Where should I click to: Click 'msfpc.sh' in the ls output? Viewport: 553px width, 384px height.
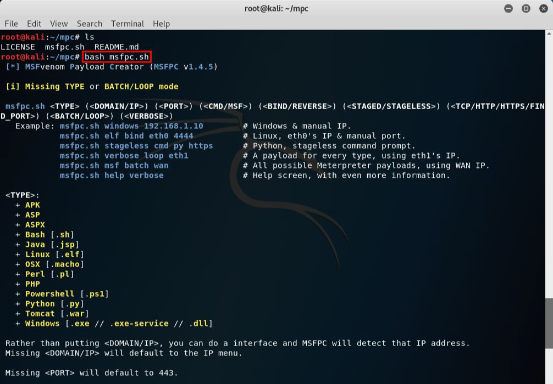[x=64, y=47]
